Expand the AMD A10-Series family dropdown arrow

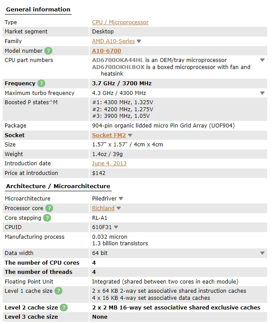tap(139, 41)
